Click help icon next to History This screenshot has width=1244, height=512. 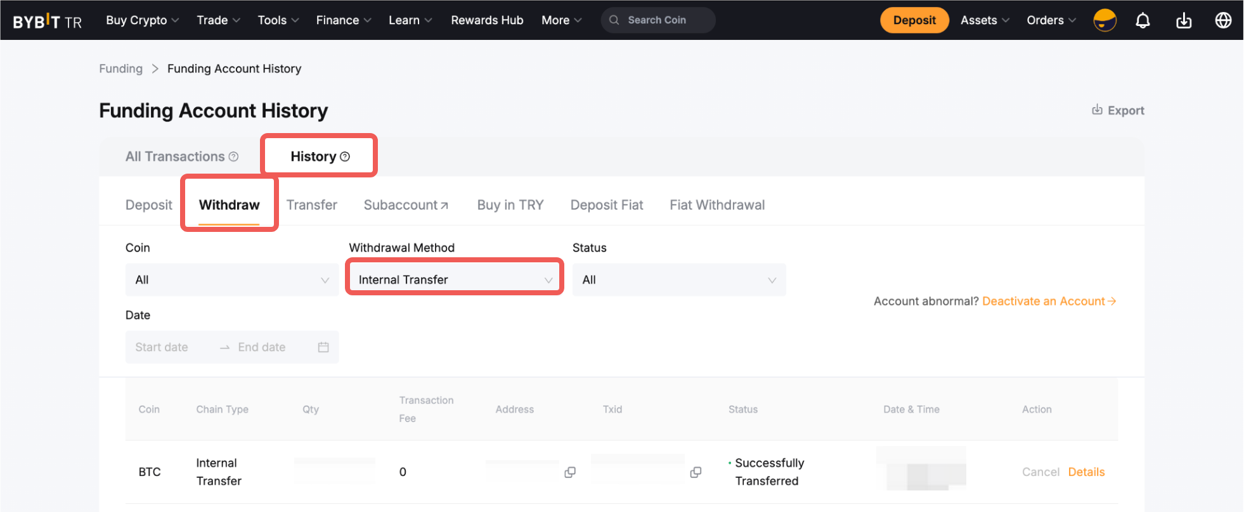point(345,157)
